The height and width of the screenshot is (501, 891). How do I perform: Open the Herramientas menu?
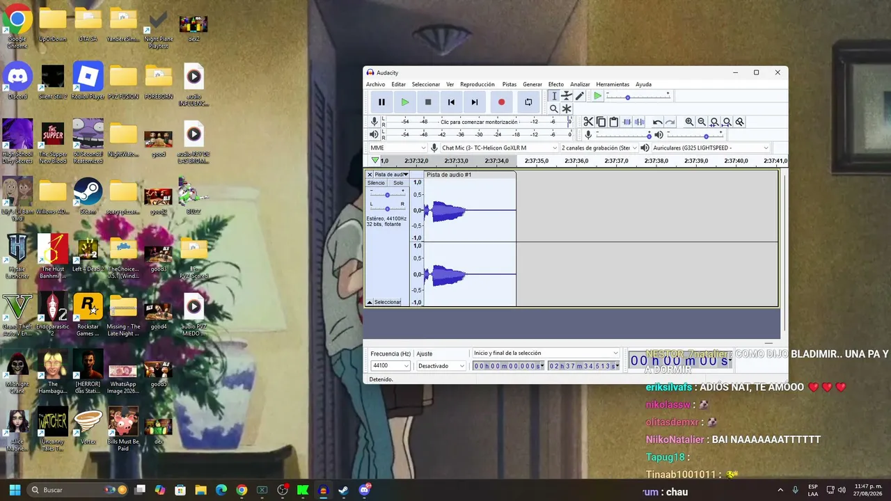click(x=613, y=84)
